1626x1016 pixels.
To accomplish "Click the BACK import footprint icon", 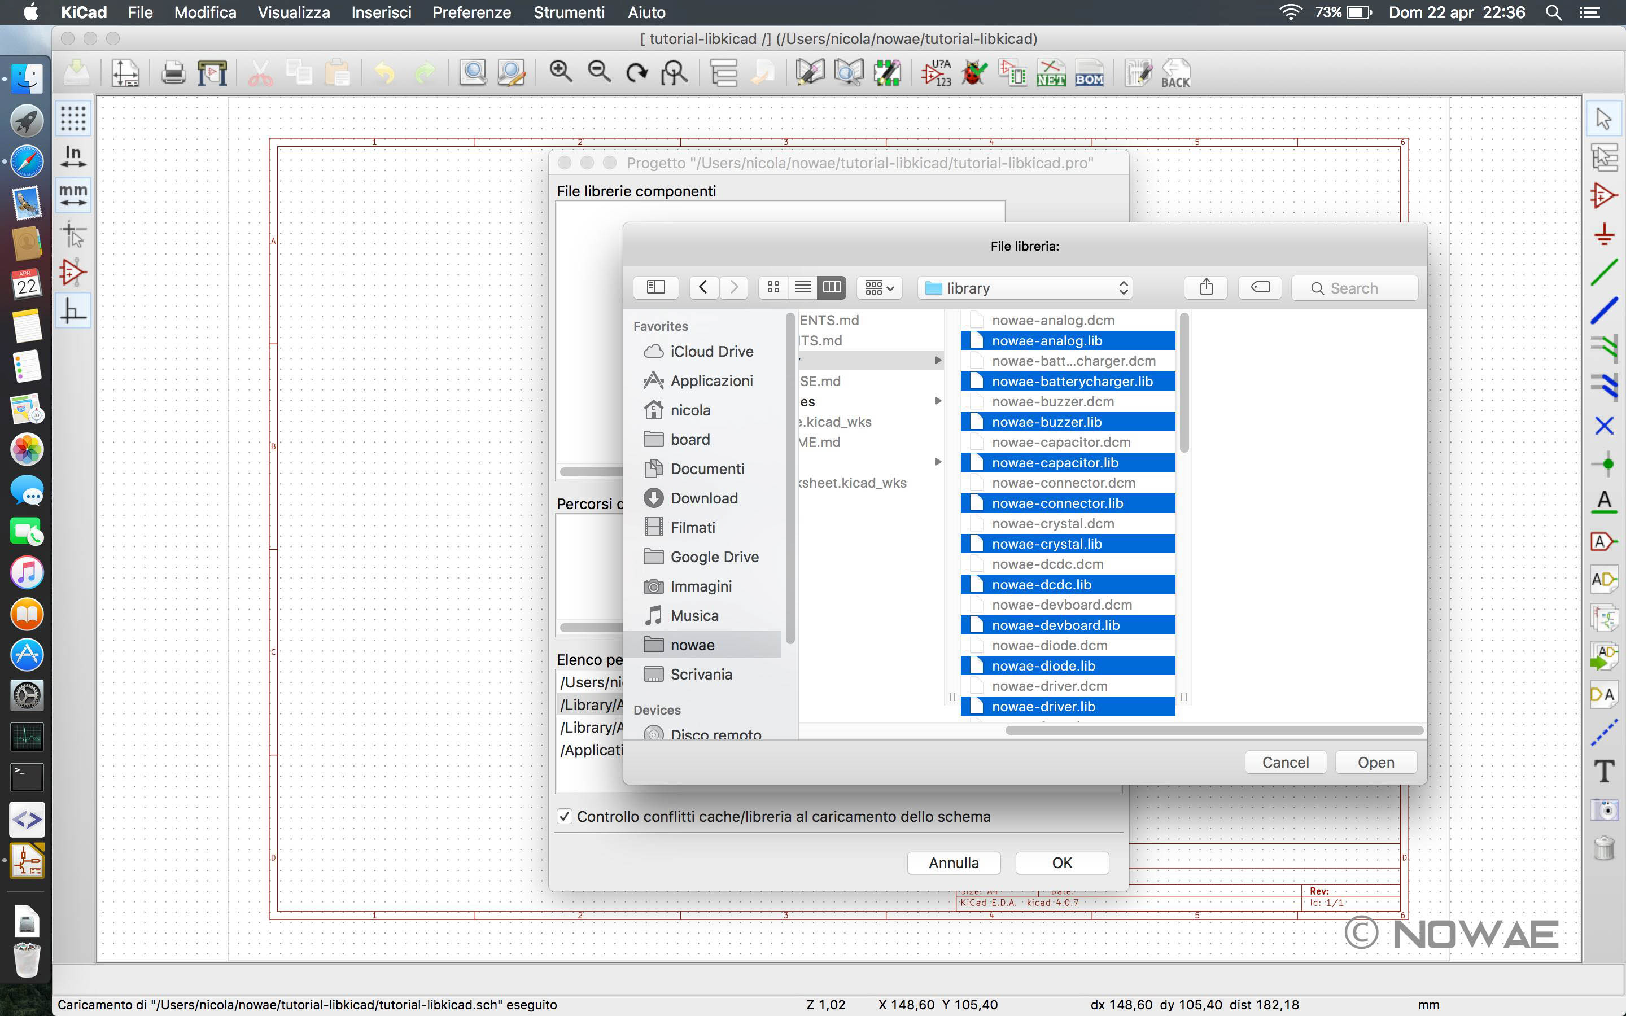I will 1175,72.
